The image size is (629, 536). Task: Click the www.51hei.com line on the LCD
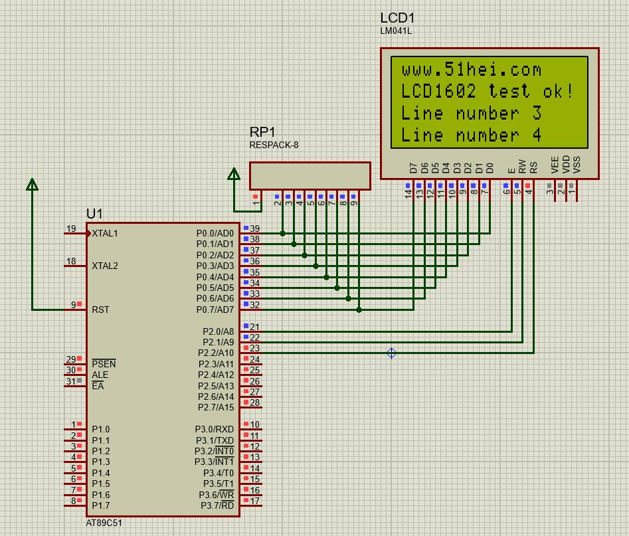(472, 70)
